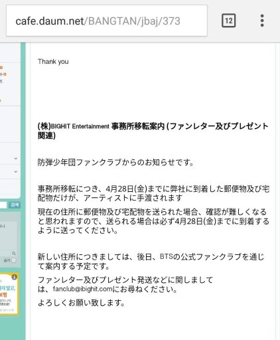The image size is (280, 340).
Task: Tap the cafe.daum.net address bar
Action: pyautogui.click(x=107, y=21)
